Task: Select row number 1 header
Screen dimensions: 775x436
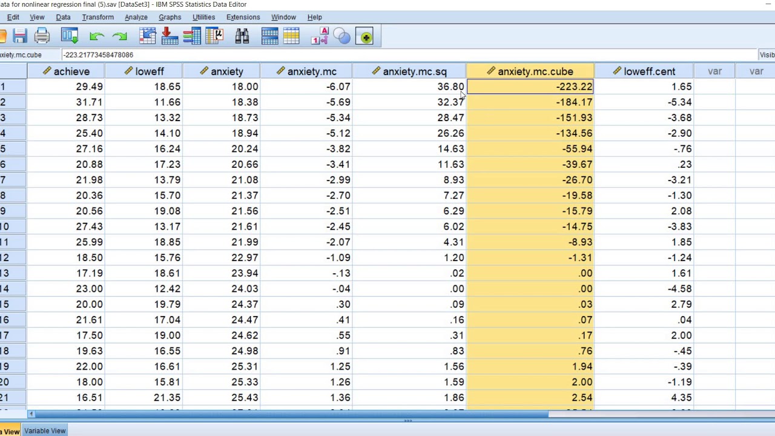Action: (13, 87)
